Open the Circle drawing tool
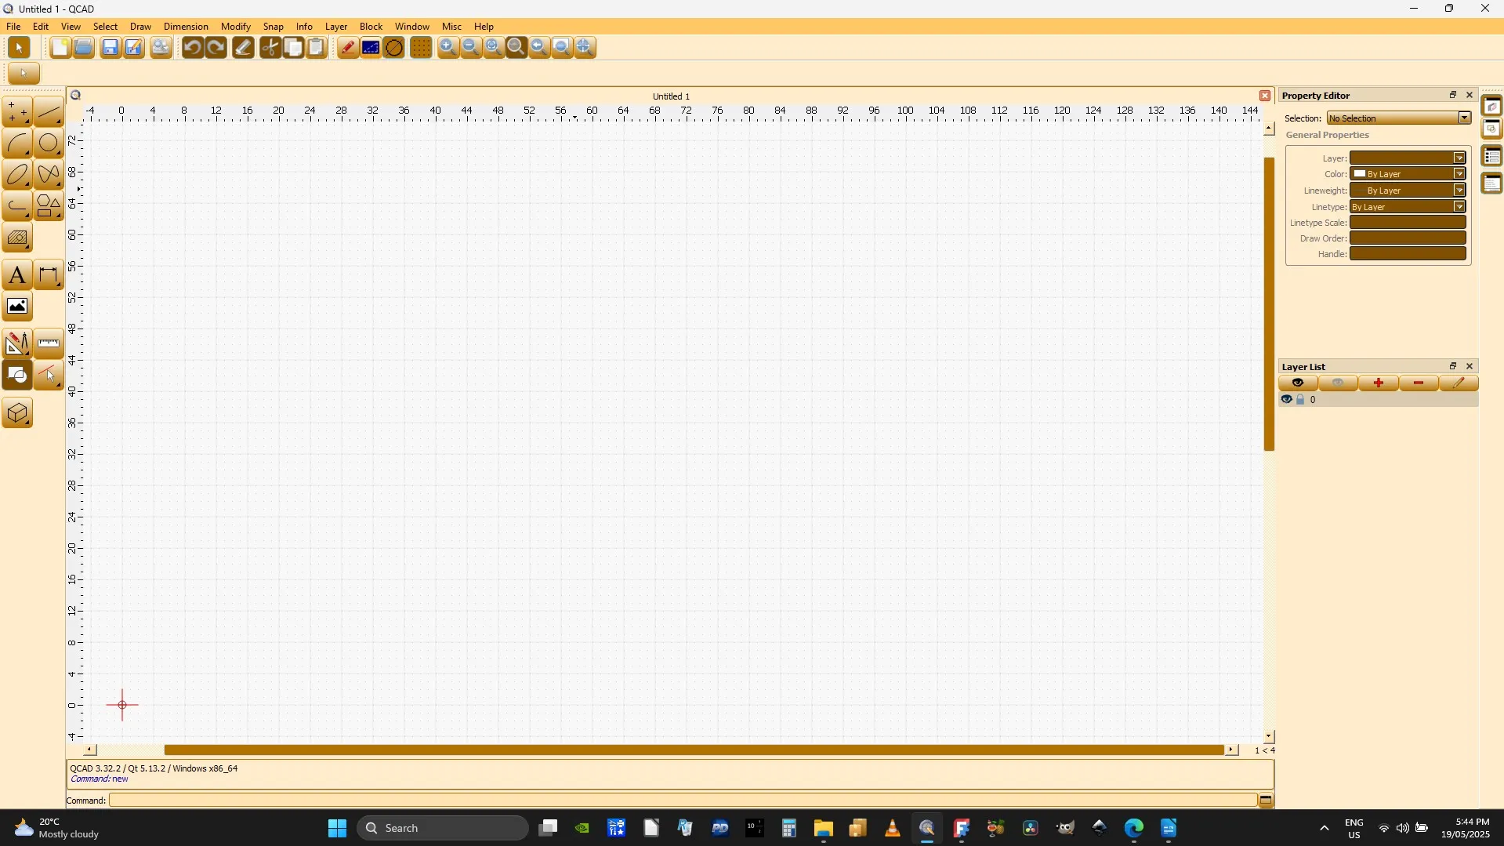 tap(48, 143)
